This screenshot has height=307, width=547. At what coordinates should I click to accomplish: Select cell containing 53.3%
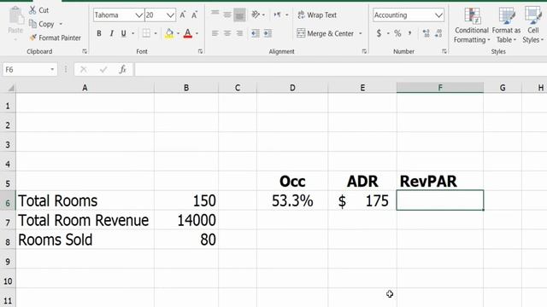click(x=292, y=201)
